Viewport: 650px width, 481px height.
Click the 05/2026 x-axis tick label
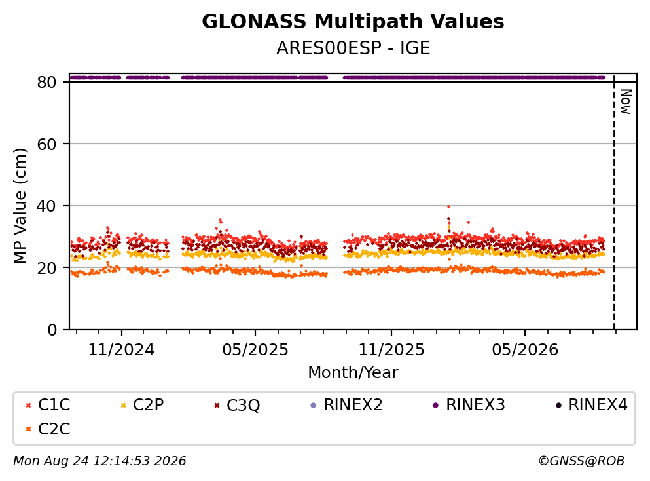[x=525, y=350]
